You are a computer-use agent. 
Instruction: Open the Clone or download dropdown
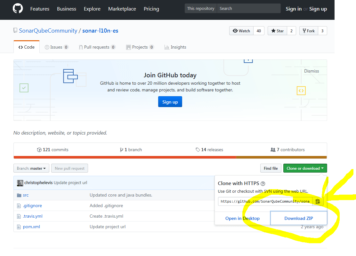click(x=305, y=168)
